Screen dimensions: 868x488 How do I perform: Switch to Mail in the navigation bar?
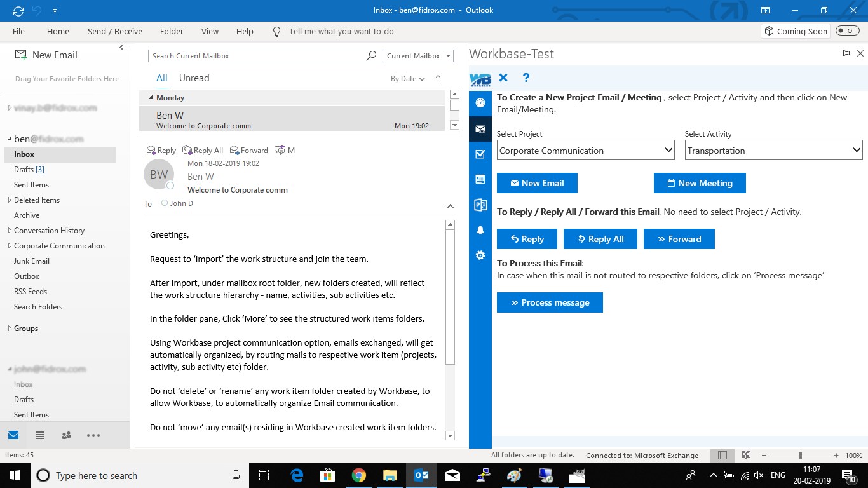13,435
